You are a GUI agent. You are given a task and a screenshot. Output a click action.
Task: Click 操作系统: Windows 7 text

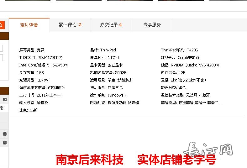(108, 95)
